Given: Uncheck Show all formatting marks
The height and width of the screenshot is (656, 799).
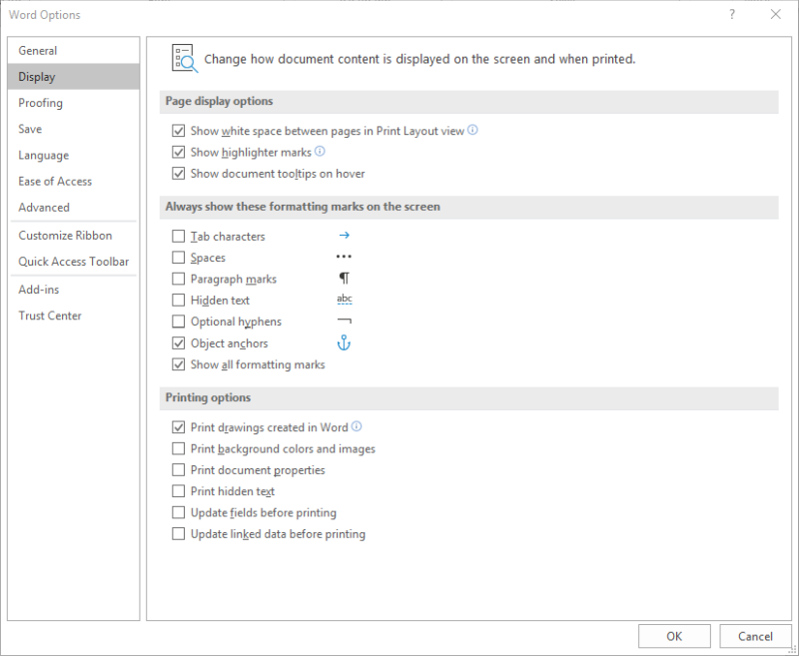Looking at the screenshot, I should 179,365.
